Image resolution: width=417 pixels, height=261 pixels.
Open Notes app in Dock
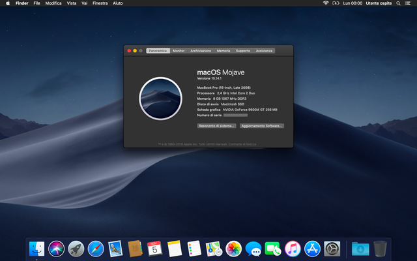pyautogui.click(x=175, y=249)
